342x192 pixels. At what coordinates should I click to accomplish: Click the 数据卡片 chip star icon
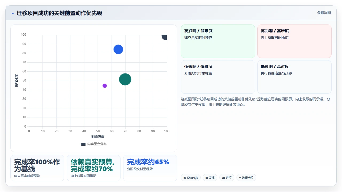point(240,178)
